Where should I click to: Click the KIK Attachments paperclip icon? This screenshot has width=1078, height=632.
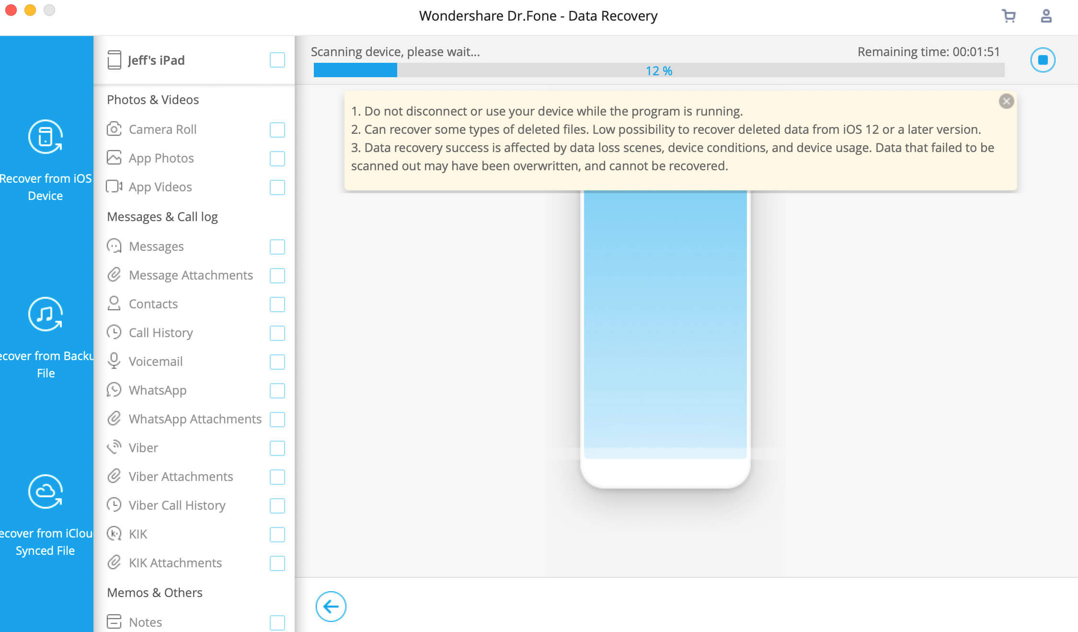click(114, 562)
